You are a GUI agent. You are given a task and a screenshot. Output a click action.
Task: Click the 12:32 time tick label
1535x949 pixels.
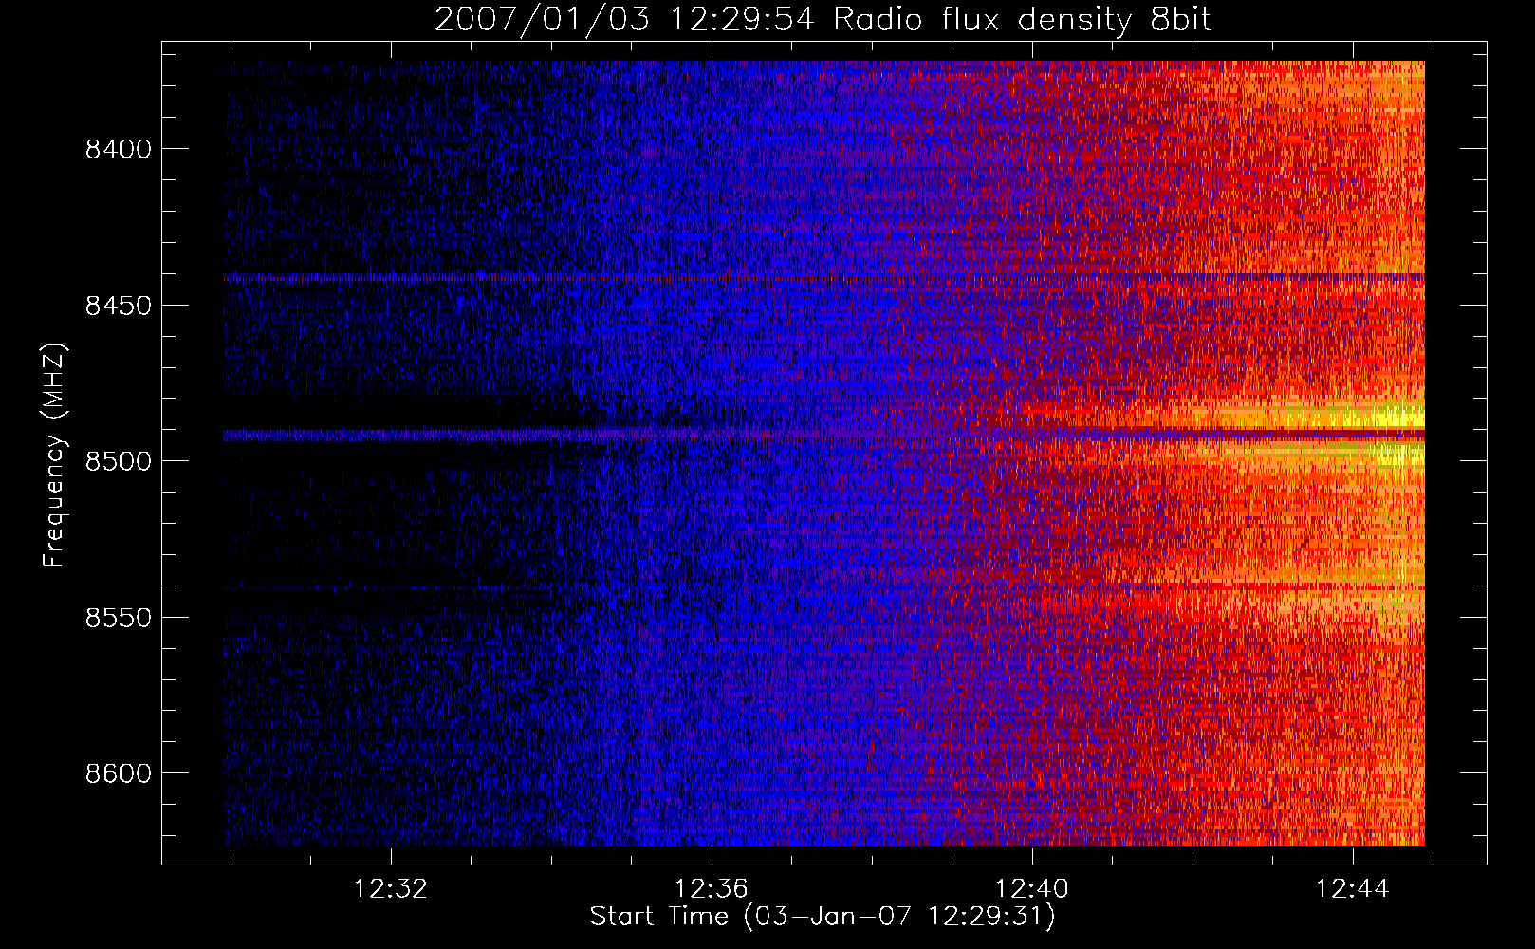click(x=391, y=889)
